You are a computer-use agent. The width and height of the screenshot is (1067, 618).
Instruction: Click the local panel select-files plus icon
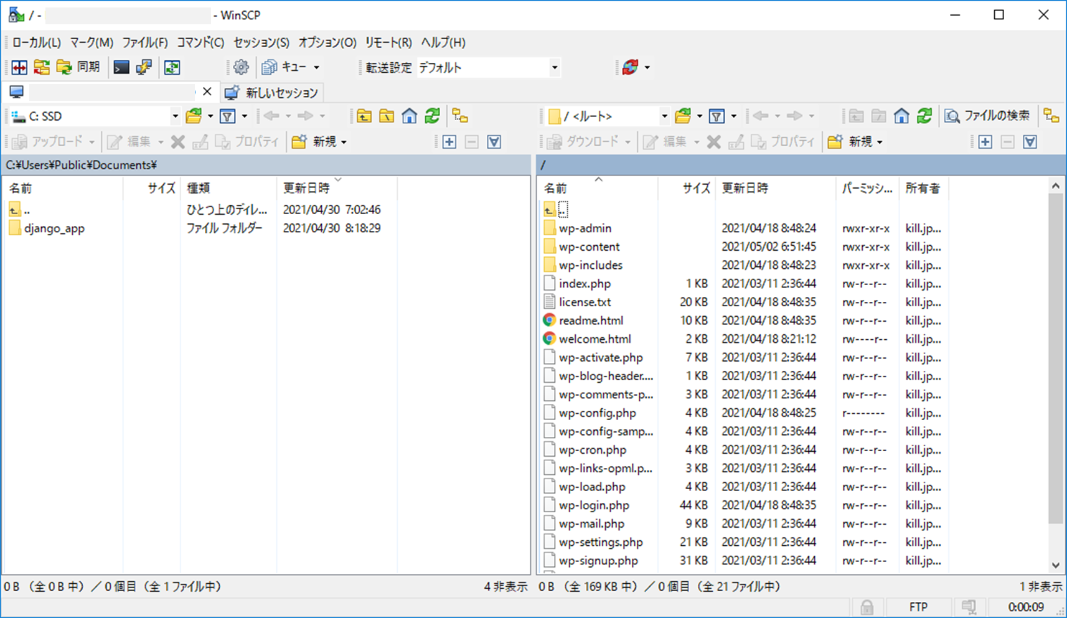pyautogui.click(x=449, y=142)
